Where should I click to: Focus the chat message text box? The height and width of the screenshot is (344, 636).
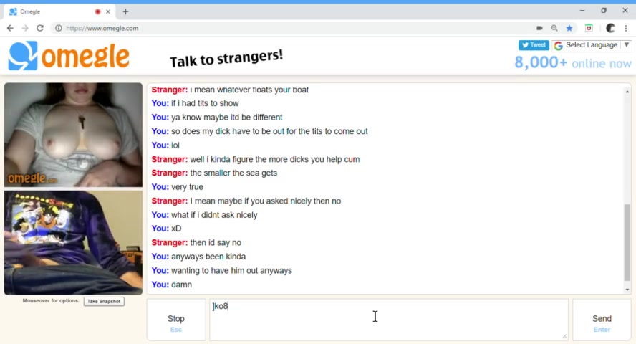[x=389, y=320]
